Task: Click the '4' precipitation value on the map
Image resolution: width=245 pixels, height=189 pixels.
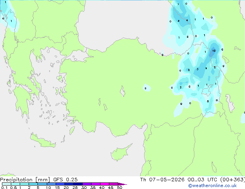Action: click(187, 20)
